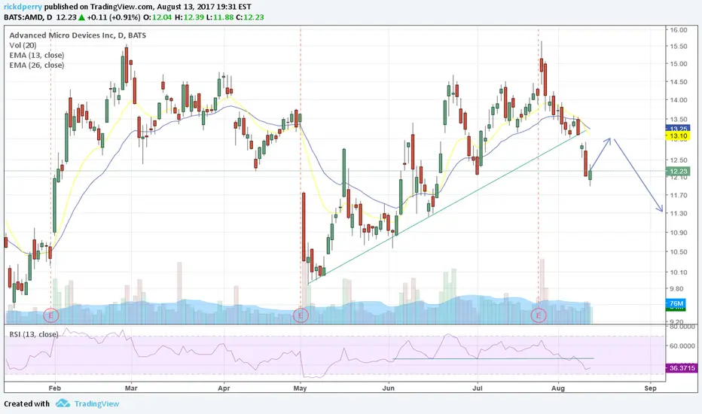
Task: Click the Jul label on time axis
Action: click(478, 388)
